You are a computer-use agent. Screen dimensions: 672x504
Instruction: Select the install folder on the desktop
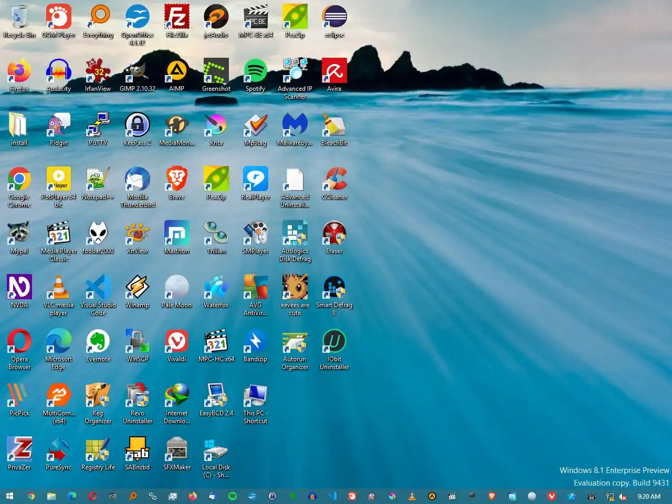click(x=19, y=130)
